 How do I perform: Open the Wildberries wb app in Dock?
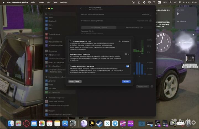(130, 123)
